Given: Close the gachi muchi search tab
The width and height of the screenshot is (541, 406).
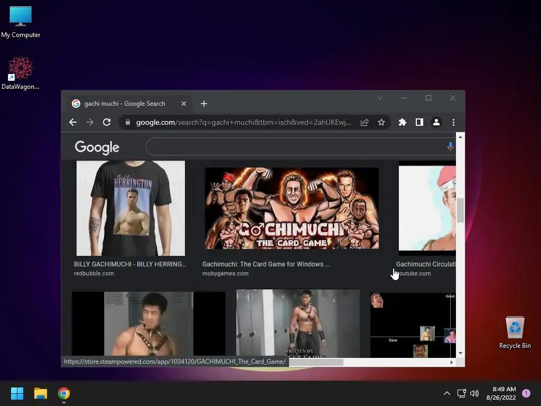Looking at the screenshot, I should coord(184,104).
